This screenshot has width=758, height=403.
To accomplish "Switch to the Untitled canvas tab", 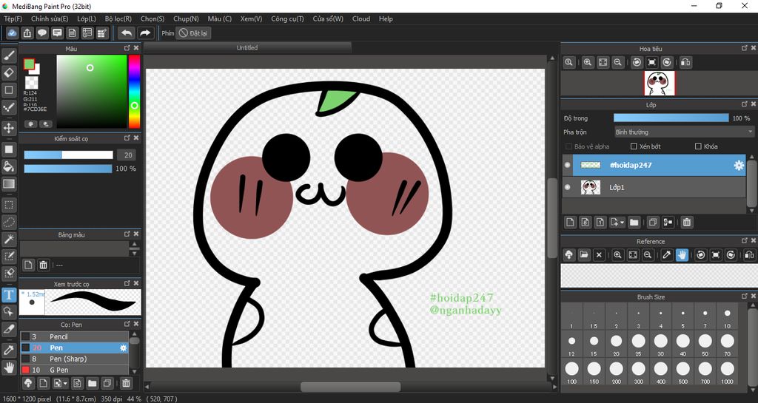I will 247,48.
